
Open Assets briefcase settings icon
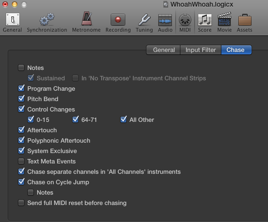tap(245, 20)
